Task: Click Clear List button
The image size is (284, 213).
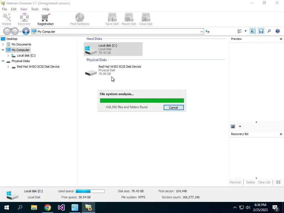Action: [x=264, y=182]
